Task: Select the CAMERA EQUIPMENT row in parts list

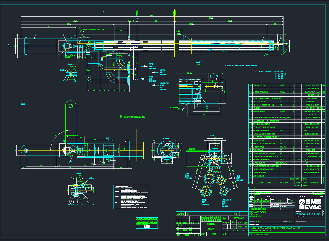Action: [x=261, y=124]
